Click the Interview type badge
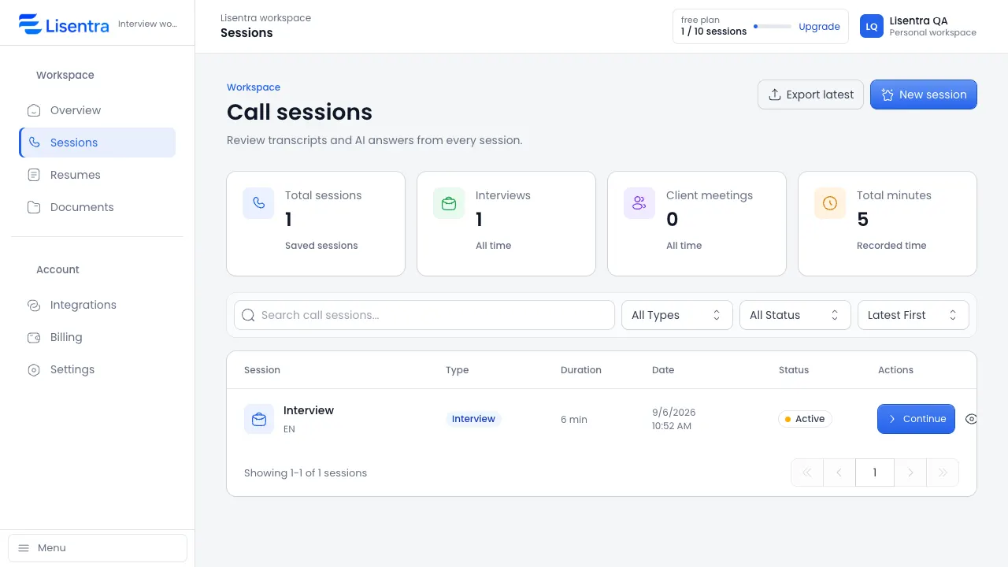Viewport: 1008px width, 567px height. pos(473,419)
